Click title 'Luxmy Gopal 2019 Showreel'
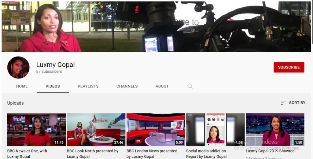Viewport: 313px width, 159px height. pyautogui.click(x=271, y=151)
